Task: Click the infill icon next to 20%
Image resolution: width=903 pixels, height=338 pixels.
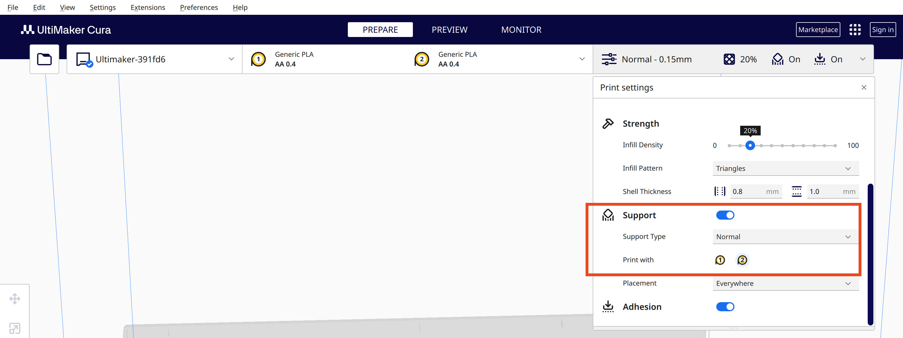Action: tap(729, 59)
